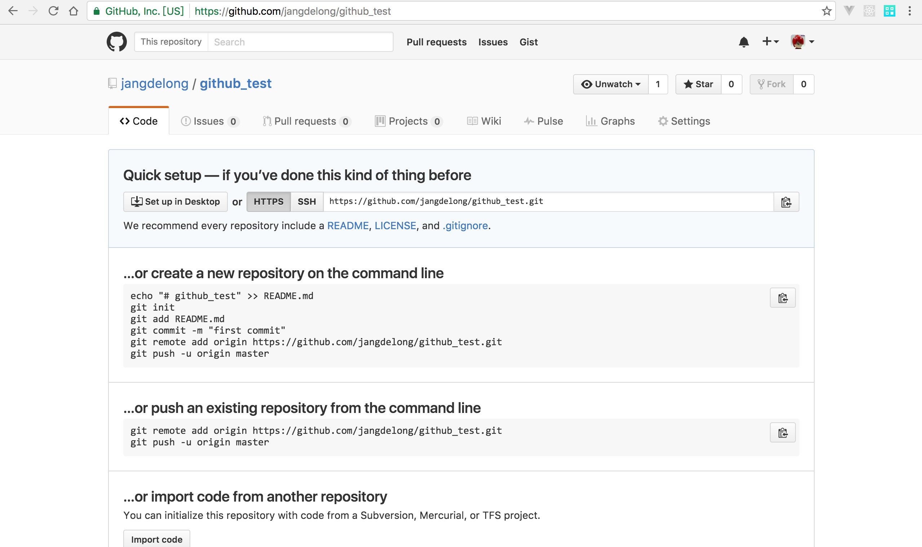The height and width of the screenshot is (547, 922).
Task: View stargazers count next to Star
Action: pyautogui.click(x=731, y=84)
